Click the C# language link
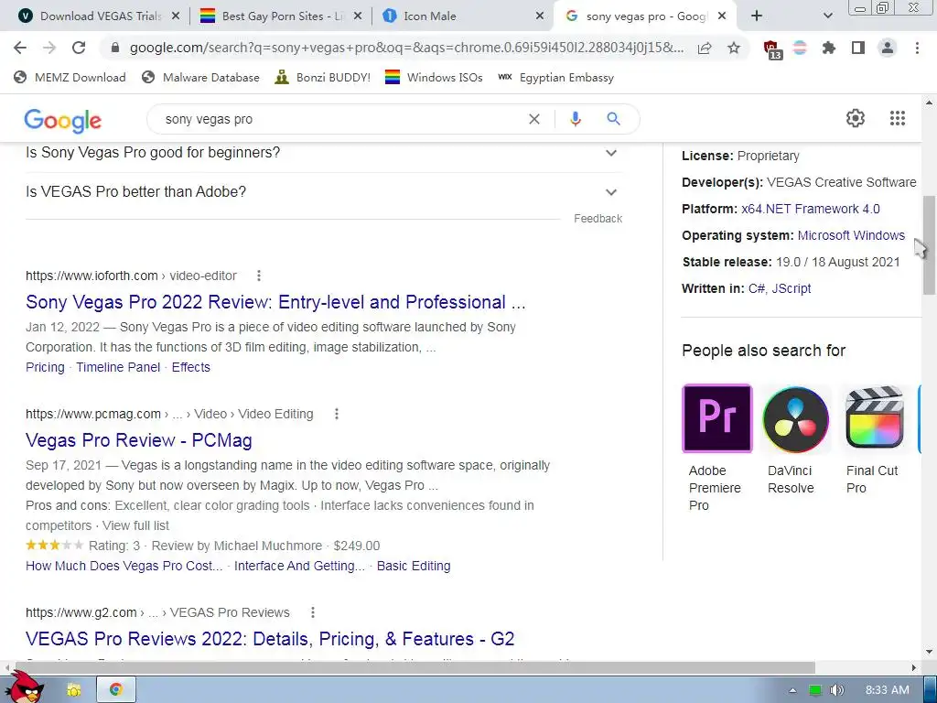Viewport: 937px width, 703px height. point(757,288)
